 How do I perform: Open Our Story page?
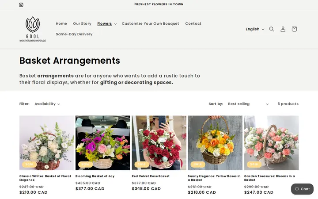82,23
